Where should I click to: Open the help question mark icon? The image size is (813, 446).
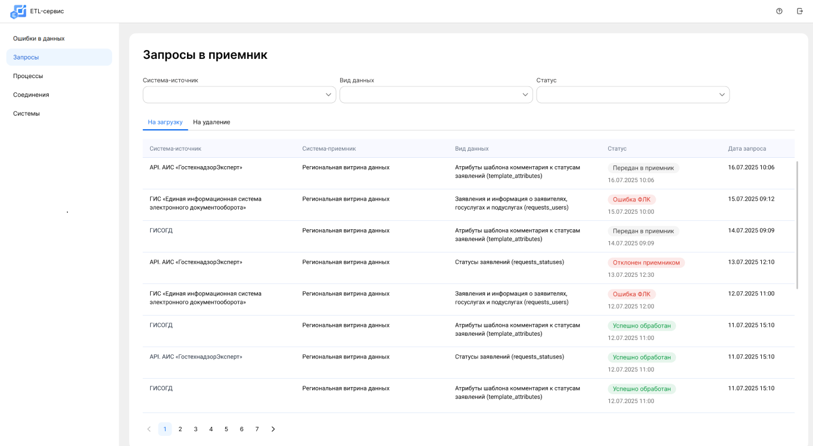click(x=779, y=11)
